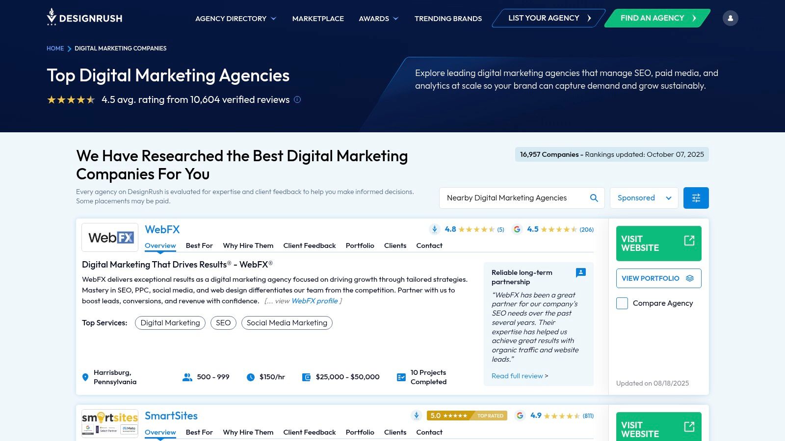
Task: Open SmartSites Contact tab
Action: pos(429,432)
